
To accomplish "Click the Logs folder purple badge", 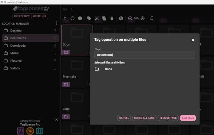I will (66, 117).
